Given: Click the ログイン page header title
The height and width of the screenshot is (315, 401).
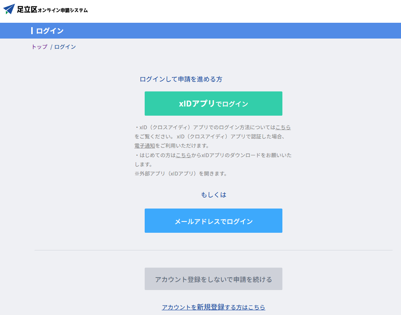Looking at the screenshot, I should pyautogui.click(x=50, y=31).
